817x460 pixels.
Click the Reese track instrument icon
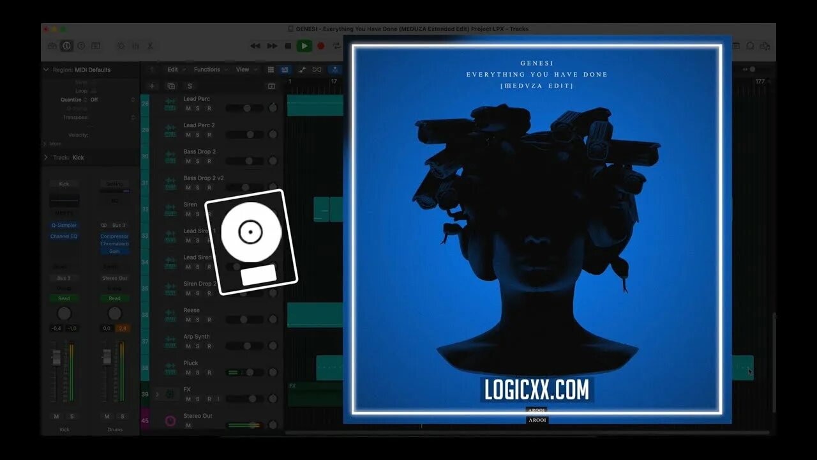[x=170, y=315]
